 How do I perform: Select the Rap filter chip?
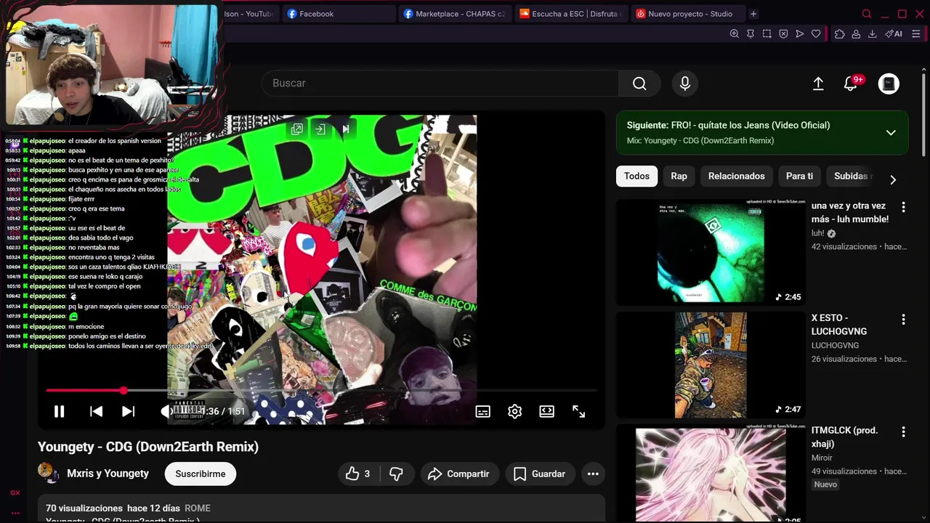tap(679, 176)
